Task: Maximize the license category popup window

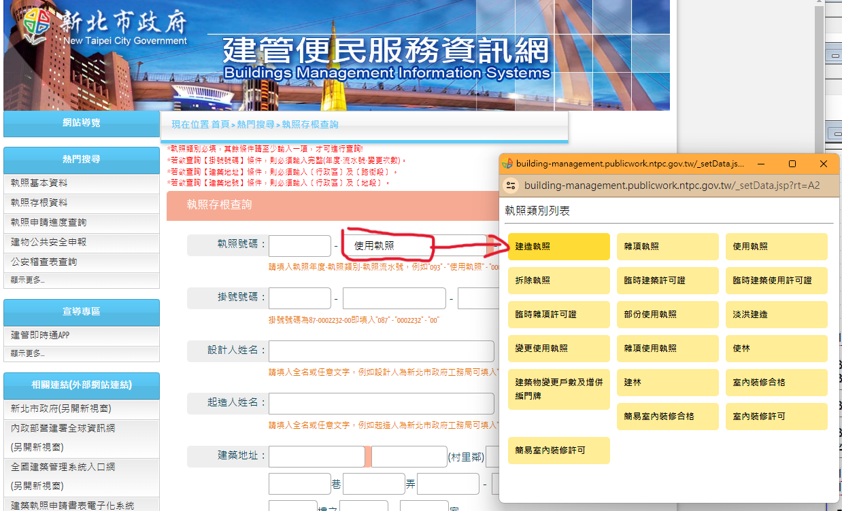Action: (x=792, y=164)
